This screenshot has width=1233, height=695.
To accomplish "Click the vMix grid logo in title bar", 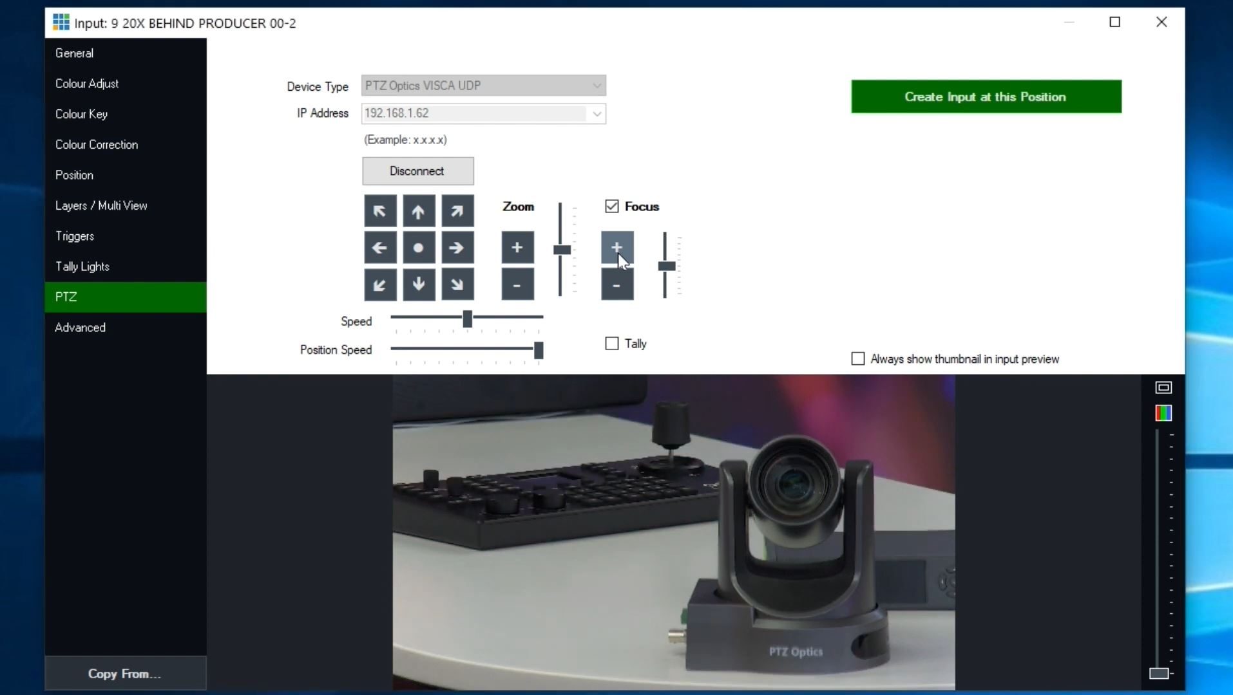I will pos(61,23).
